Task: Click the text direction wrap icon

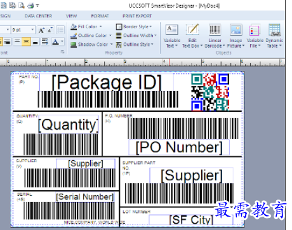Action: click(45, 41)
